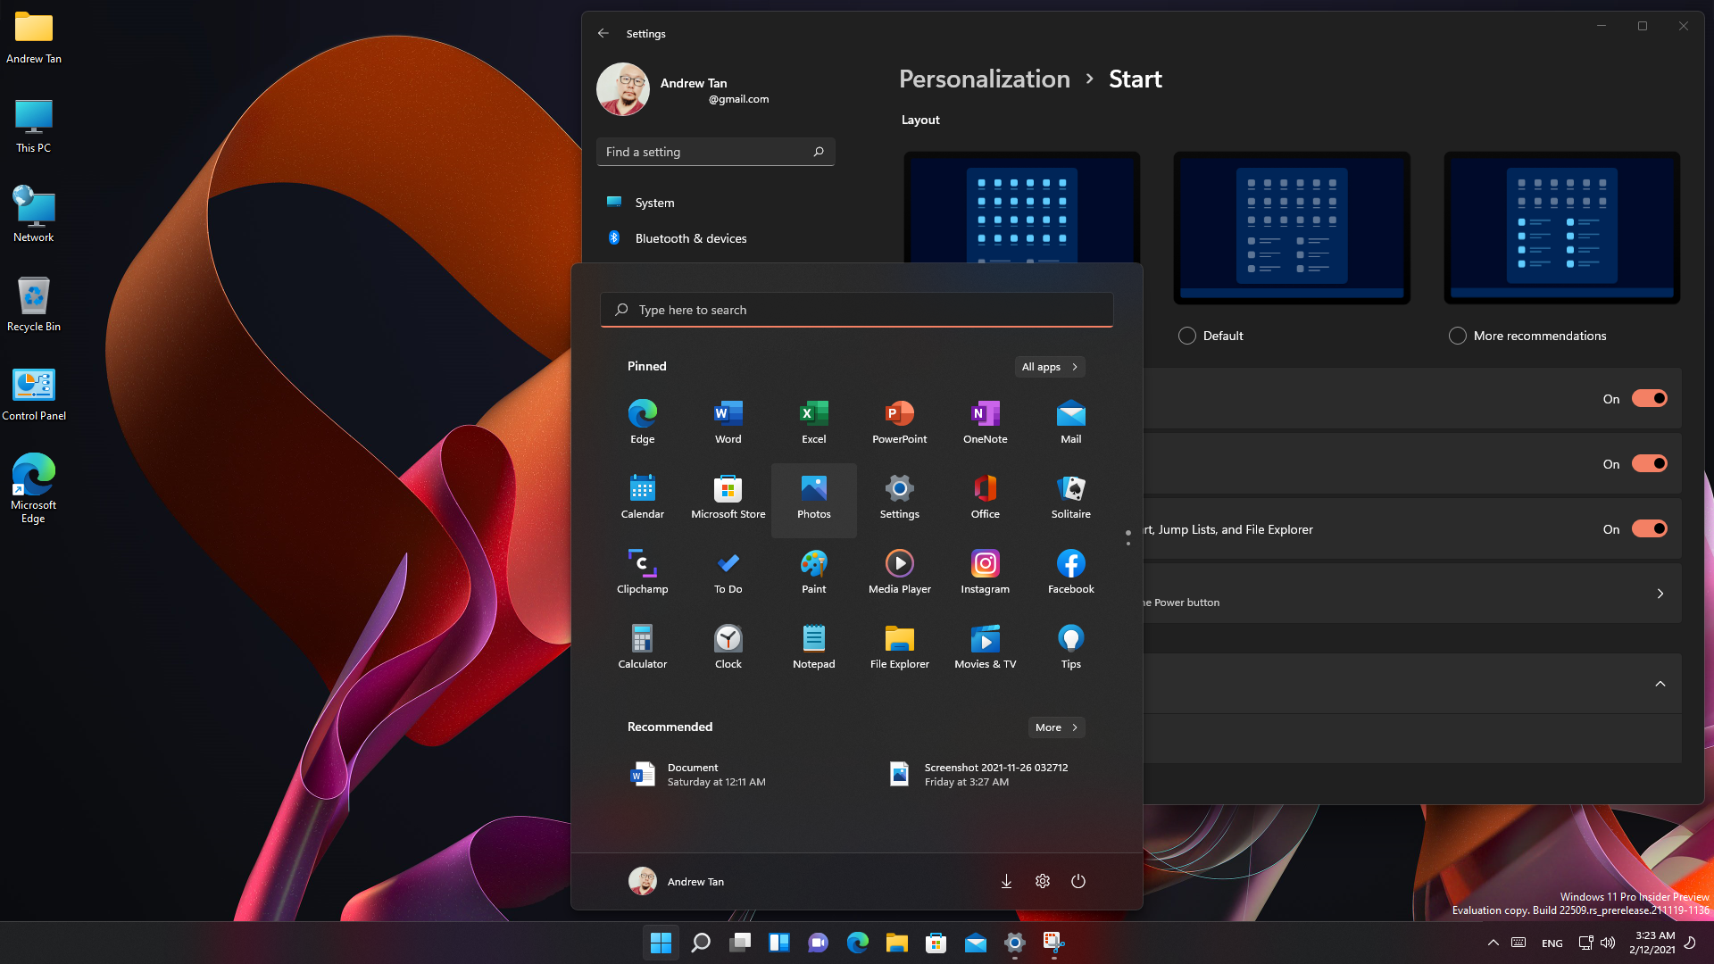Screen dimensions: 1714x964
Task: Open recommended Document file
Action: click(x=696, y=774)
